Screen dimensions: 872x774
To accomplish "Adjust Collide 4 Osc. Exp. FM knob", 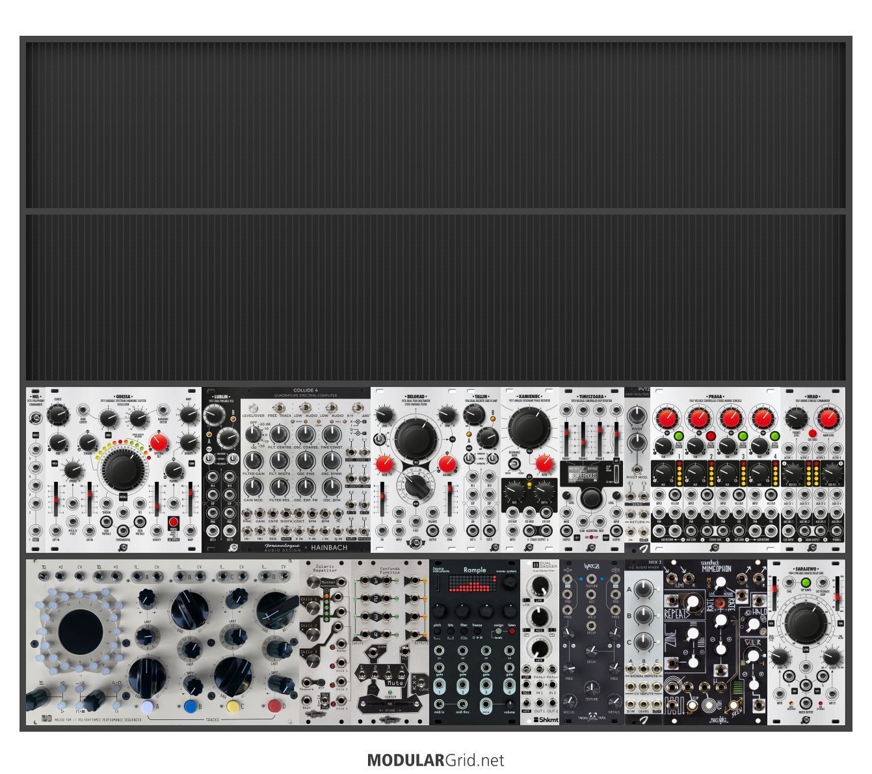I will [x=306, y=487].
